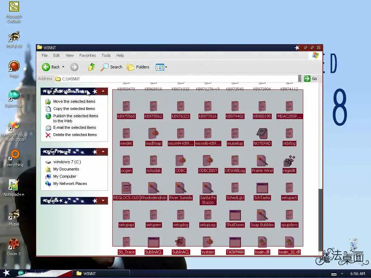Click E-mail the selected items

71,128
